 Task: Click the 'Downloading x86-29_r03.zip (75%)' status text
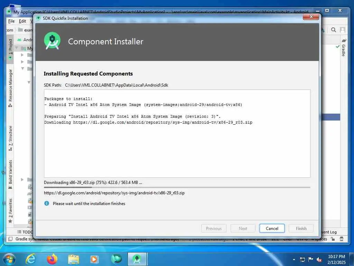click(93, 182)
